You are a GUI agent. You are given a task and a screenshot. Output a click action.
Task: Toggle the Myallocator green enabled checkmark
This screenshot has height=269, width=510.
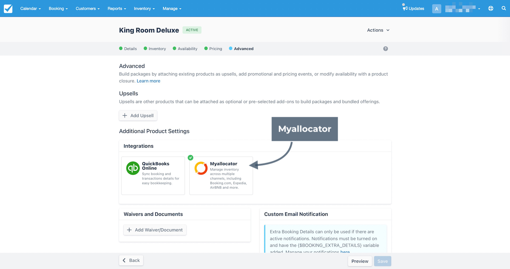pos(190,158)
